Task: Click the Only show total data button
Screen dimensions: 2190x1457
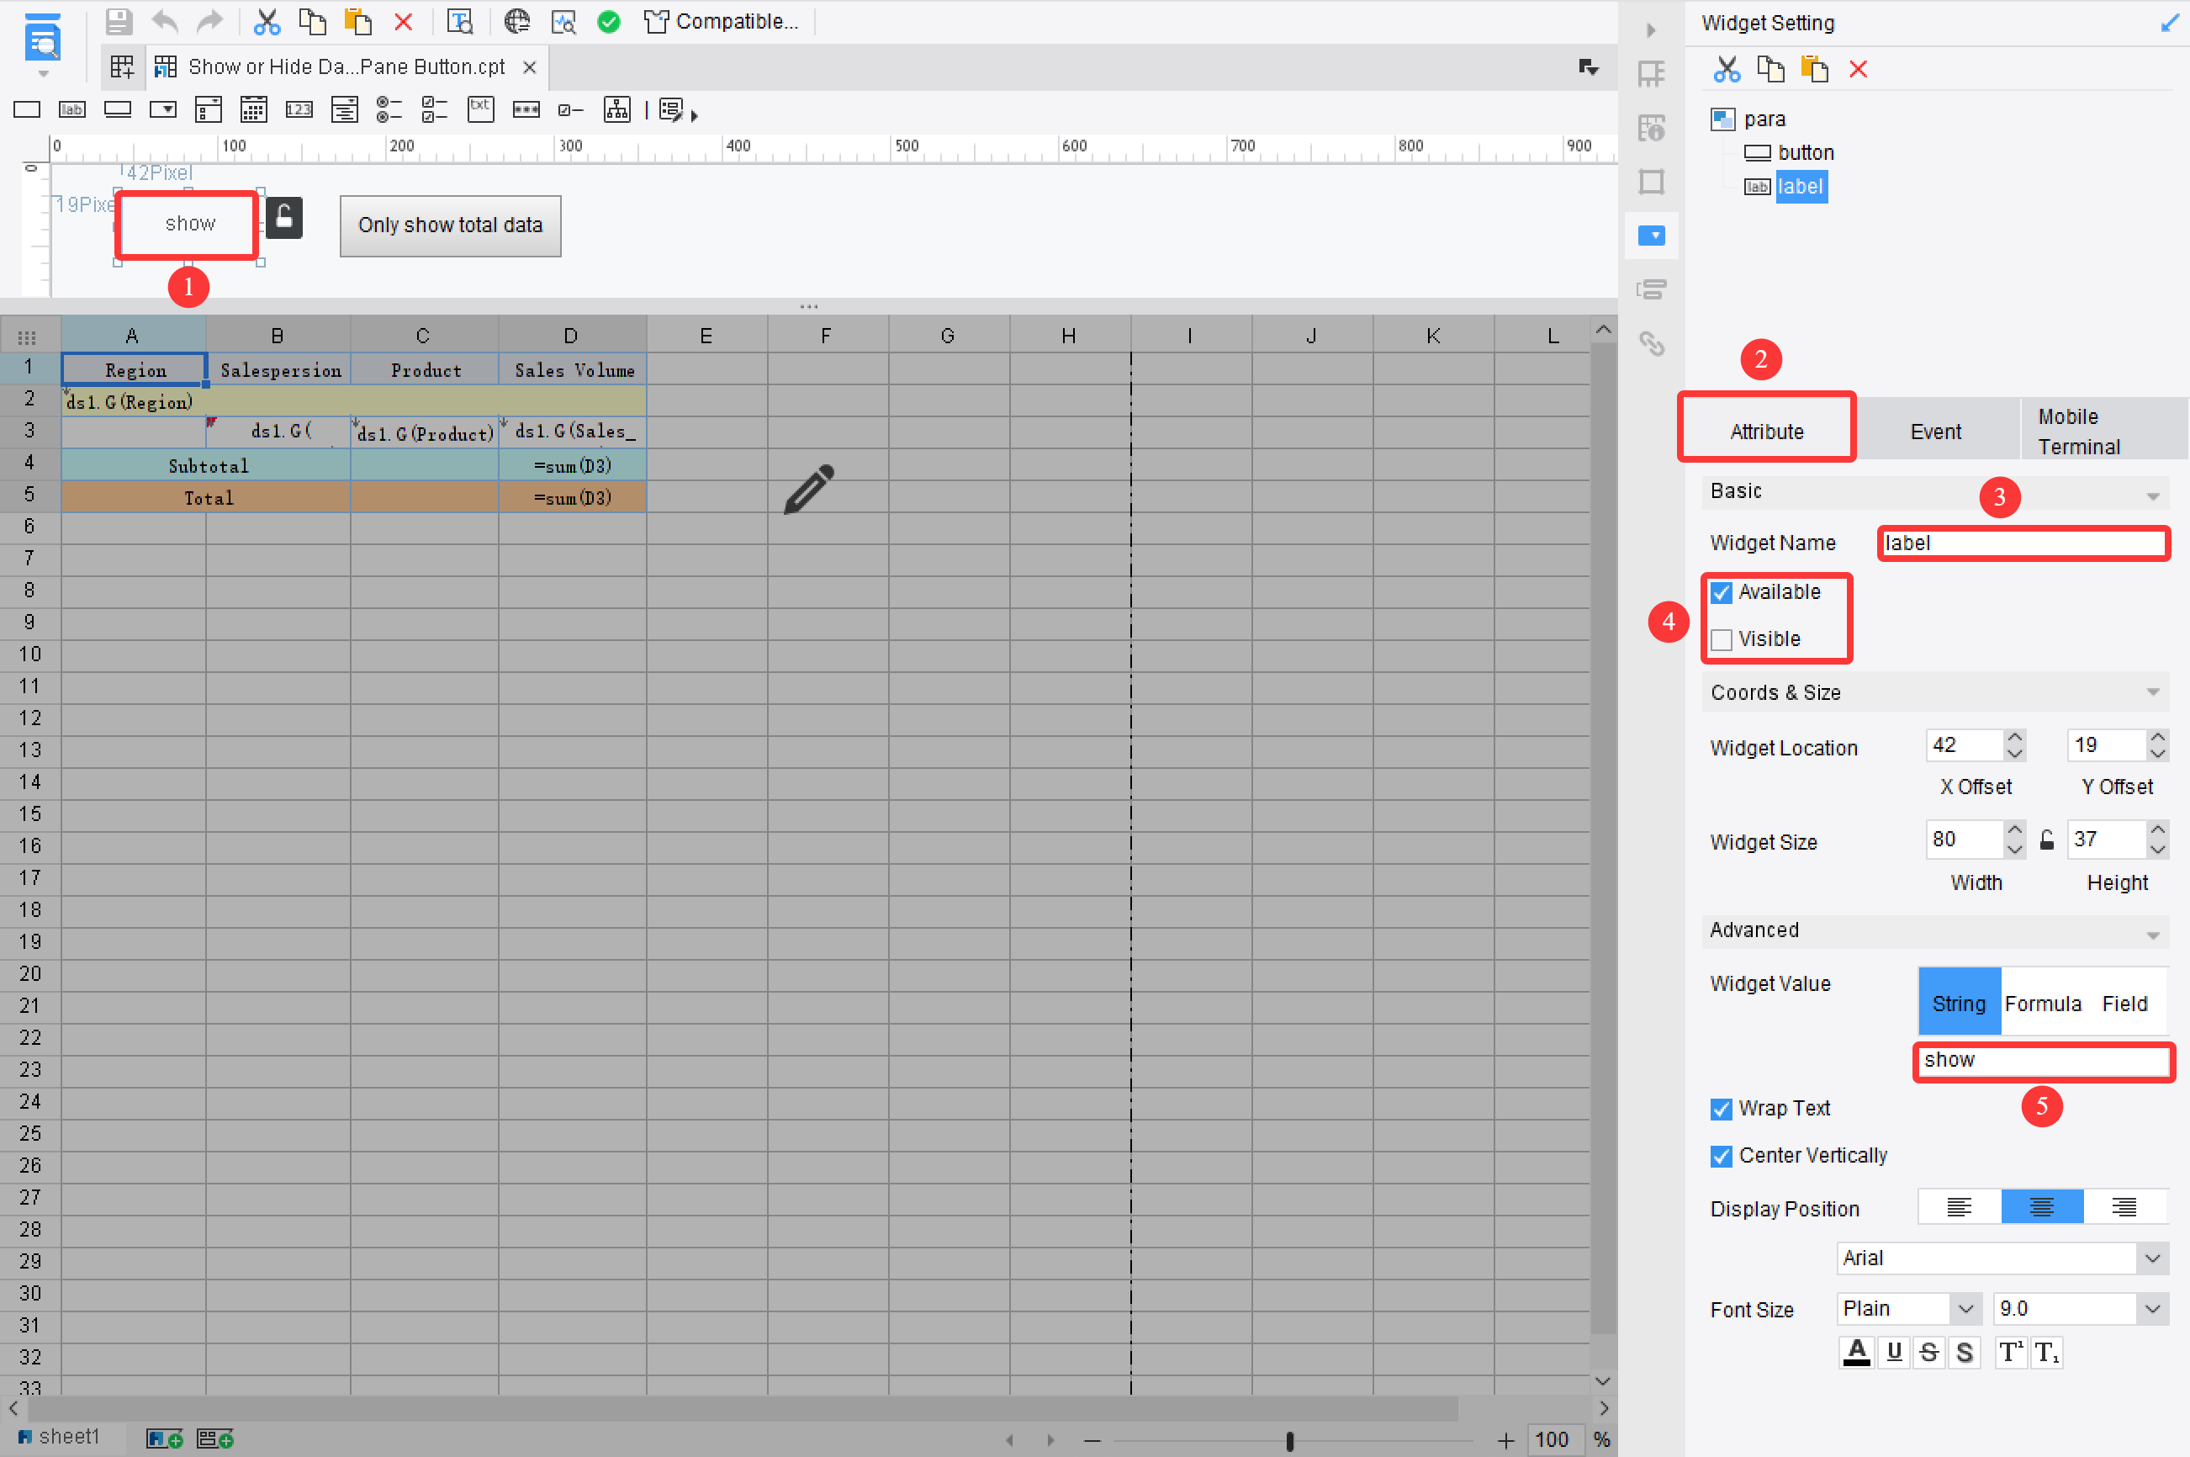Action: [x=451, y=225]
